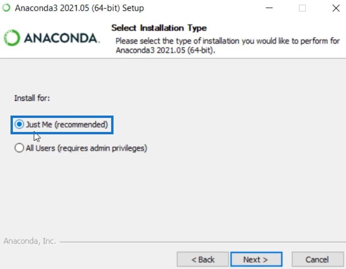Click the "Just Me (recommended)" label text
The height and width of the screenshot is (269, 346).
click(67, 125)
